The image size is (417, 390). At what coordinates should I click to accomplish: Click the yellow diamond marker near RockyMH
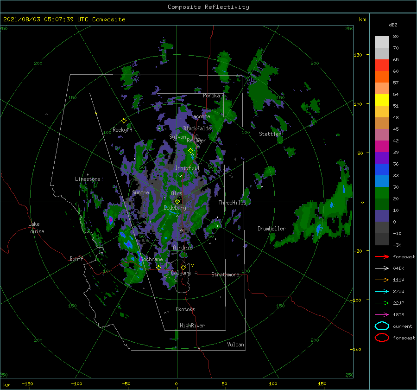[124, 121]
